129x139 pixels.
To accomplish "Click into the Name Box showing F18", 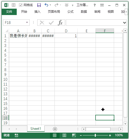I will point(14,23).
